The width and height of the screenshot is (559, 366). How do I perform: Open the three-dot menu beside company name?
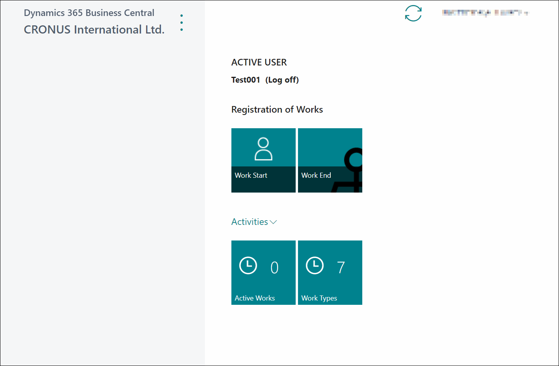(x=182, y=23)
